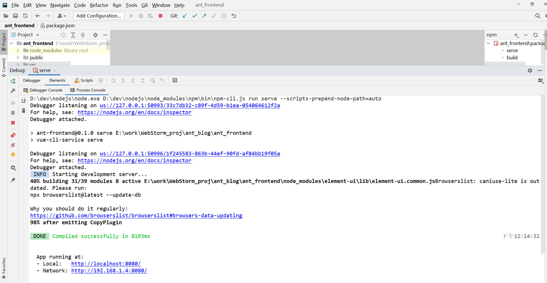Click the red Stop icon in main toolbar
This screenshot has width=547, height=283.
click(160, 16)
